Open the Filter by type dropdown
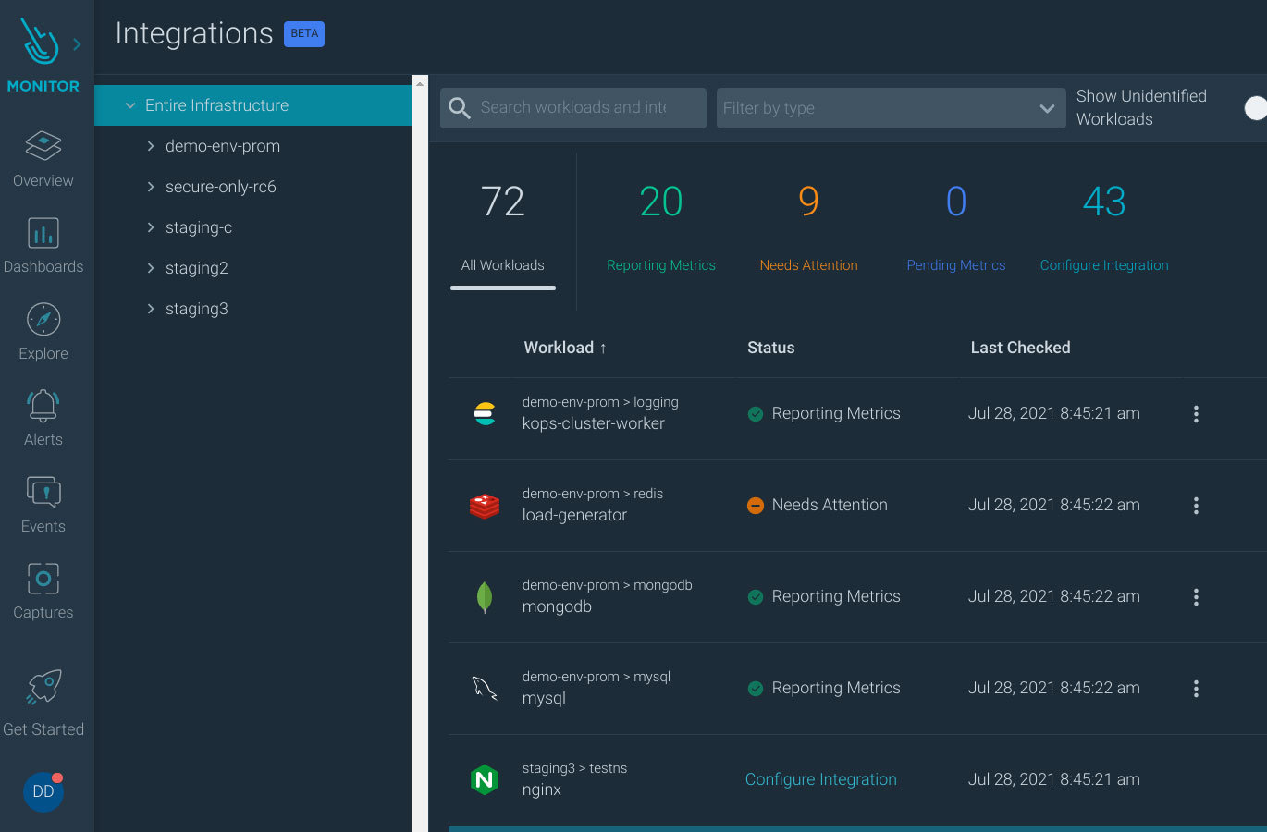Screen dimensions: 1267x832 point(891,108)
